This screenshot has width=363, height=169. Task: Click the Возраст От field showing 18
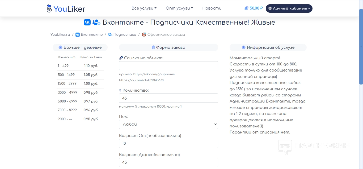point(168,143)
